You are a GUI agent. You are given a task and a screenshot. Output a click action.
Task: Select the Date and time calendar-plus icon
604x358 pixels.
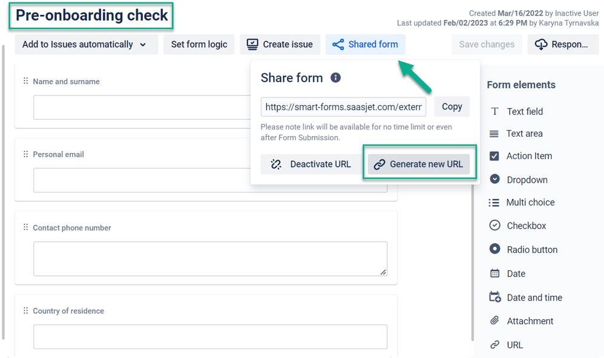pos(495,297)
